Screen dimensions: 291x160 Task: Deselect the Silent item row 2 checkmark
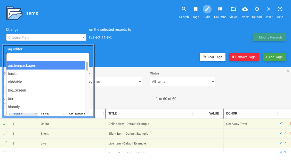(5, 133)
